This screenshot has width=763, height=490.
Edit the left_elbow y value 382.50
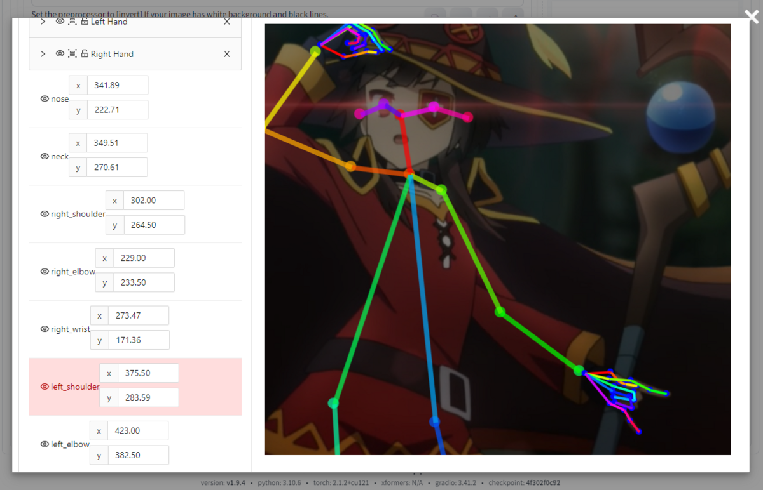138,455
